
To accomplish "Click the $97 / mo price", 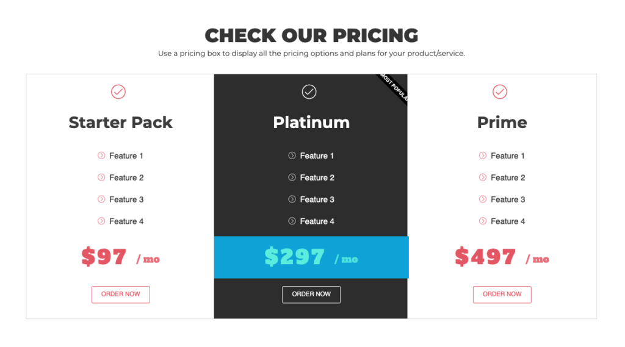I will tap(120, 257).
